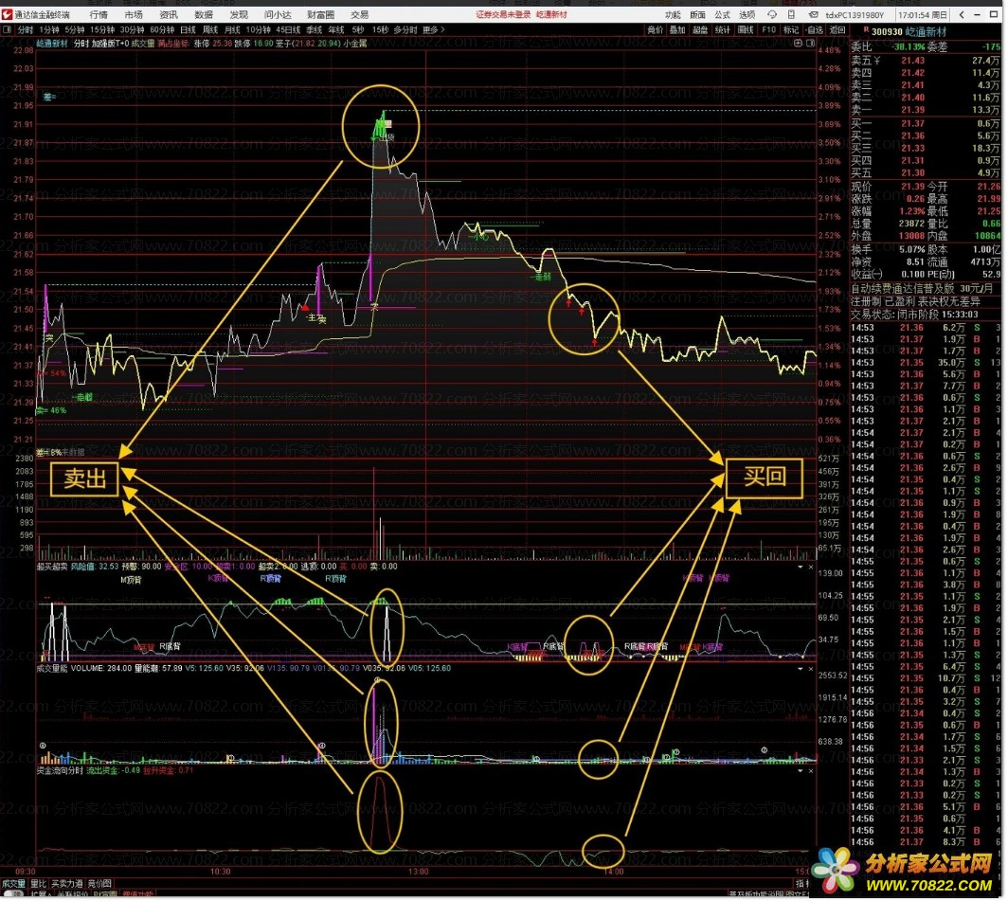Click the plus icon above chart
Screen dimensions: 1008x901
click(x=798, y=43)
